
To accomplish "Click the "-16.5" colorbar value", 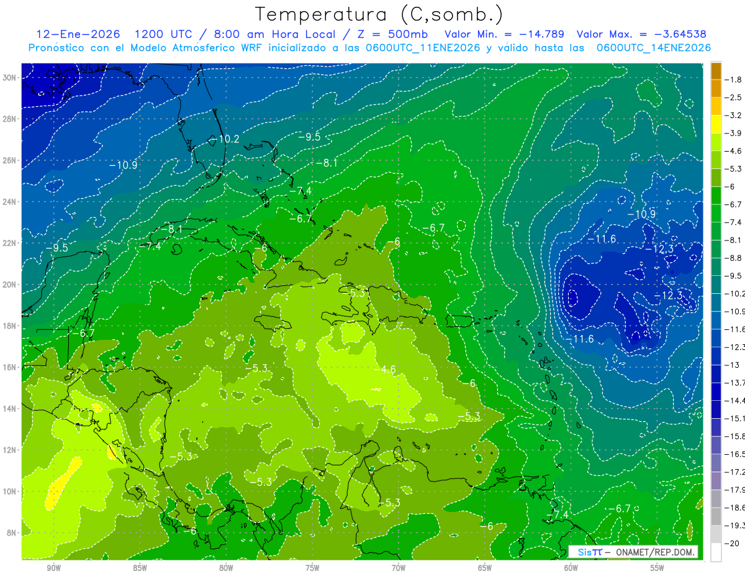I will 734,454.
